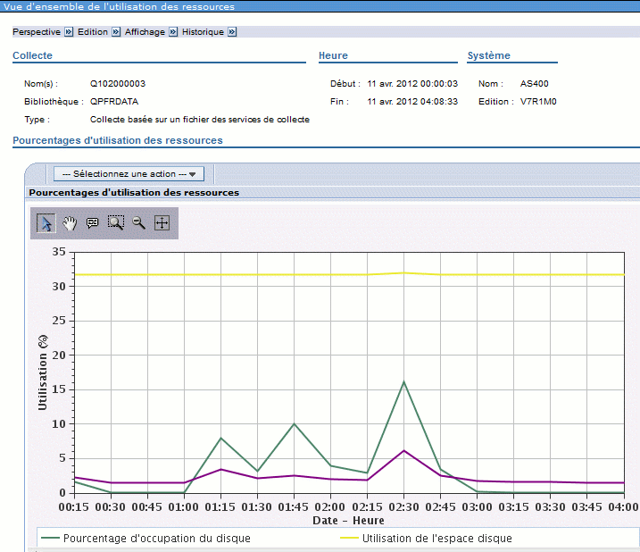Click the 'Utilisation (%)' axis label

pyautogui.click(x=43, y=372)
